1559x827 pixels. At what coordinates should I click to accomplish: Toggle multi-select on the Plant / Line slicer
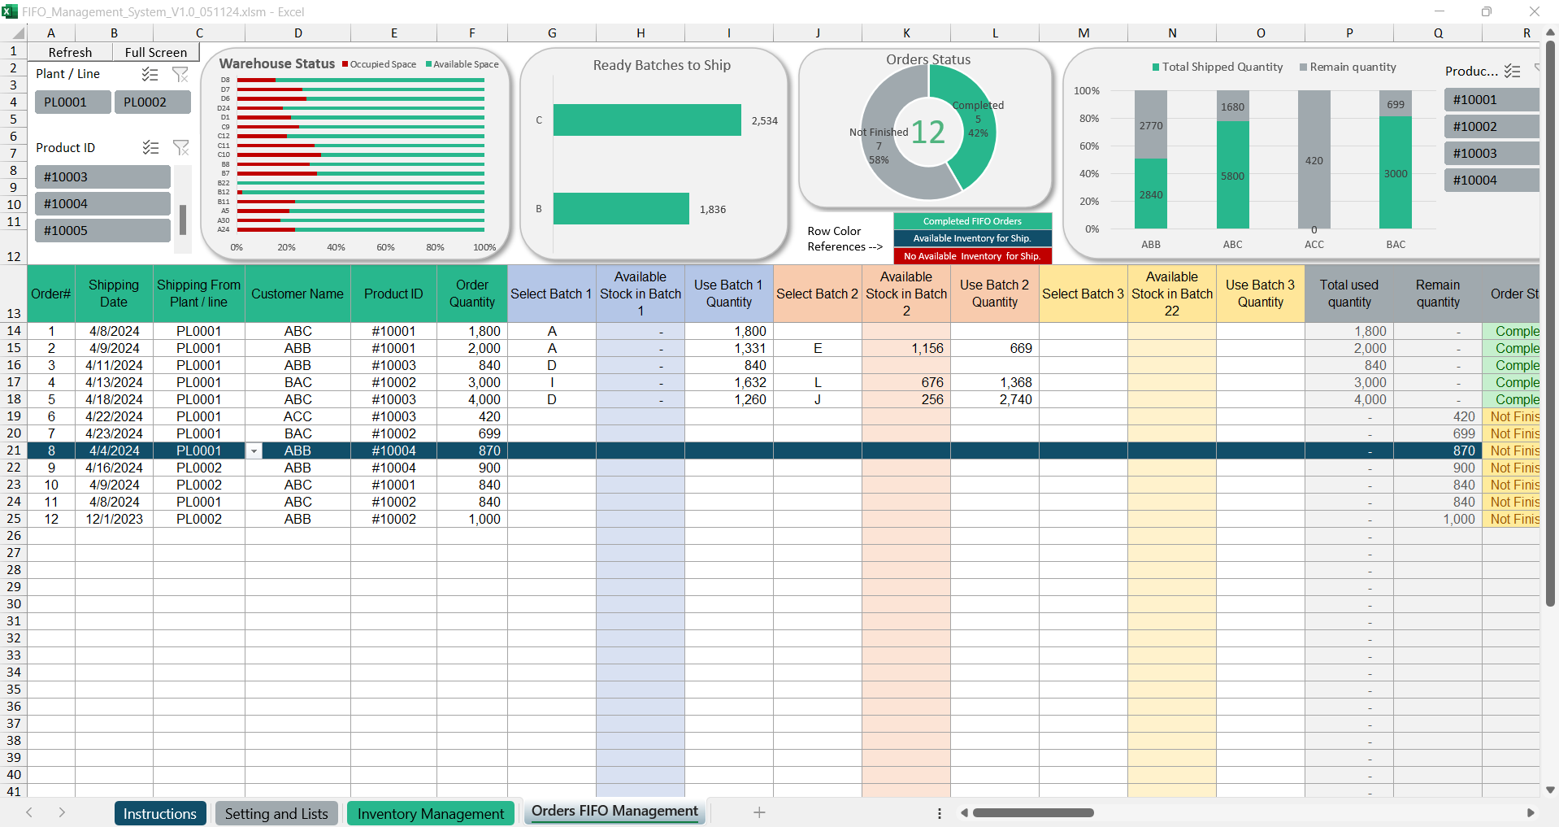150,74
